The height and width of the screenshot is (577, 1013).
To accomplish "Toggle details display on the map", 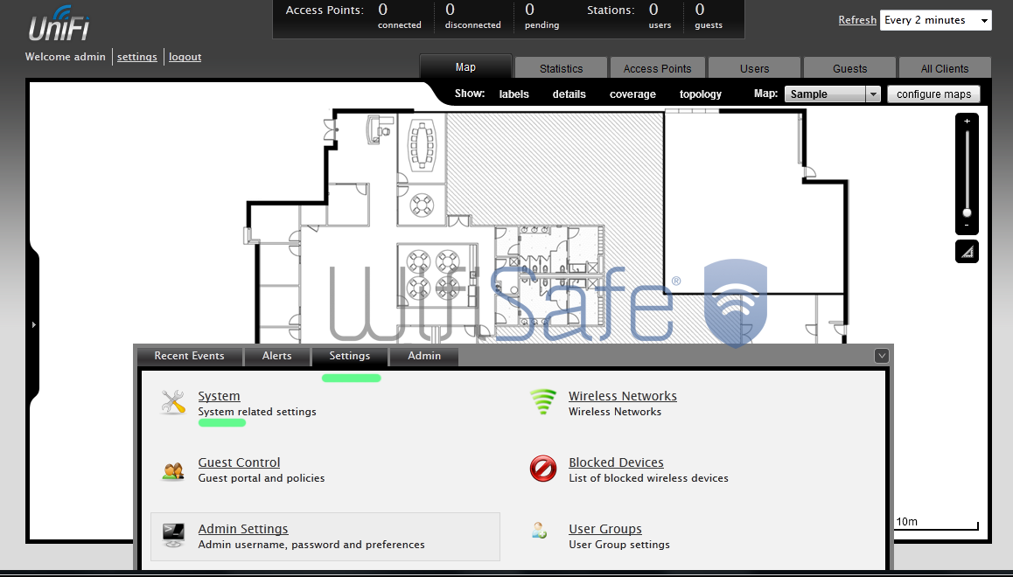I will coord(569,94).
